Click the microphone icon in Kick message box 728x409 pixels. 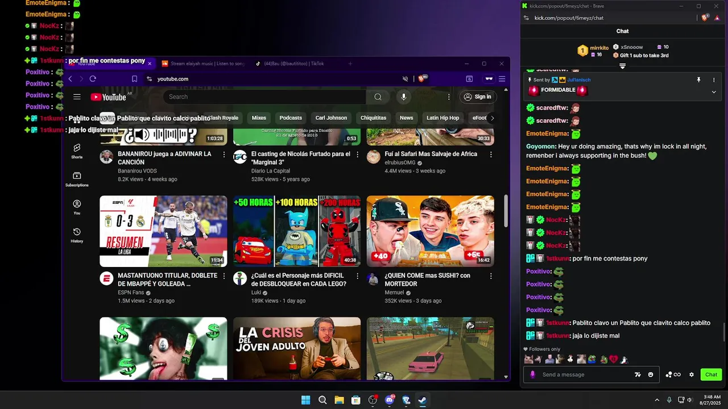[x=533, y=375]
